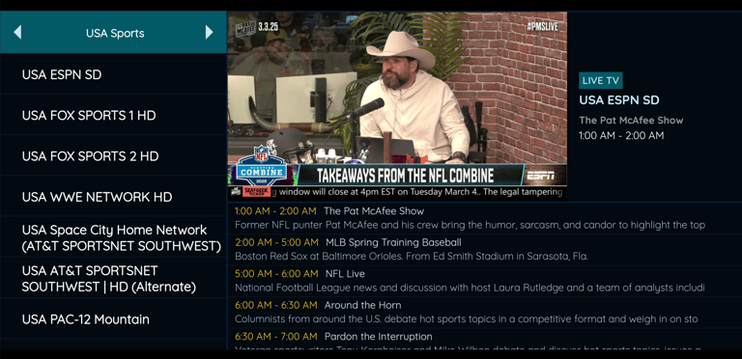This screenshot has width=742, height=359.
Task: Click the Columnists from around the U.S. description
Action: click(466, 318)
